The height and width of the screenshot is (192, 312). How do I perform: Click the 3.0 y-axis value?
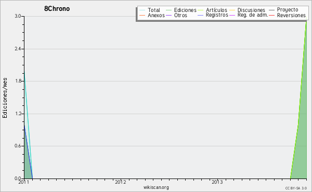[18, 16]
